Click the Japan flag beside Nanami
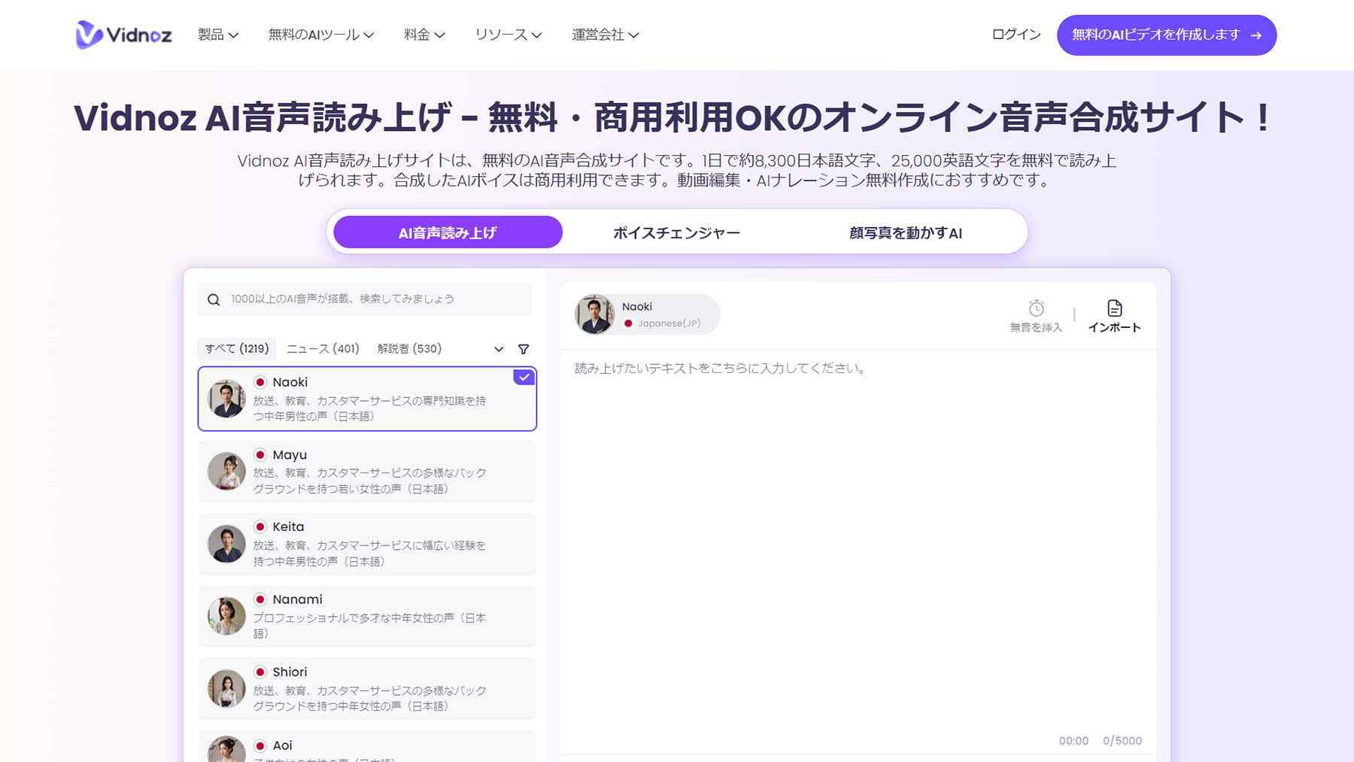The height and width of the screenshot is (762, 1354). pos(260,600)
